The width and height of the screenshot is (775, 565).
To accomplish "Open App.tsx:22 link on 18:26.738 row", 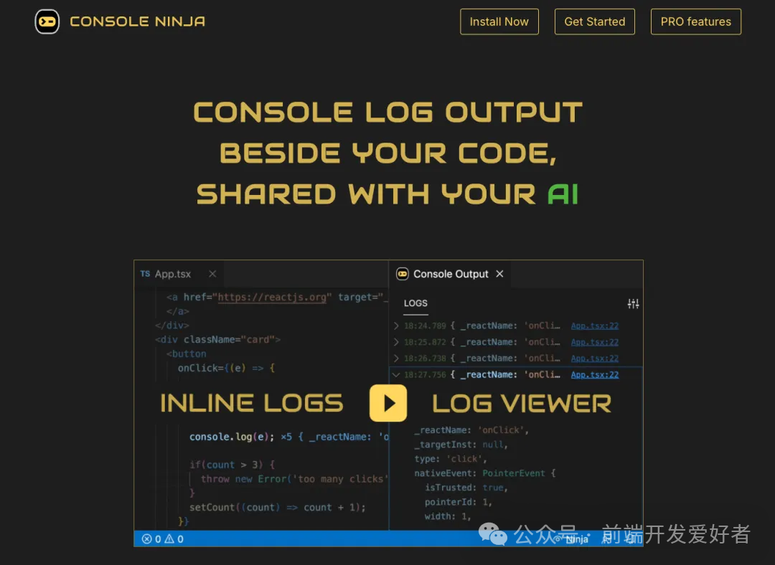I will click(x=595, y=359).
